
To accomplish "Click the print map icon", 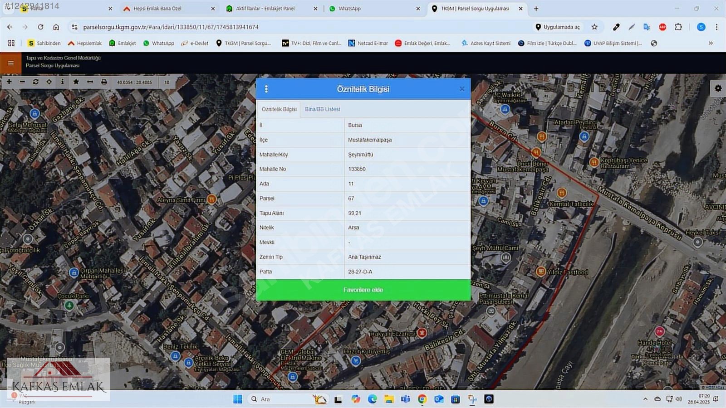I will (x=104, y=82).
